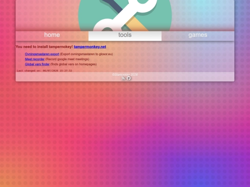The height and width of the screenshot is (187, 250).
Task: Open the home tab
Action: click(x=52, y=36)
